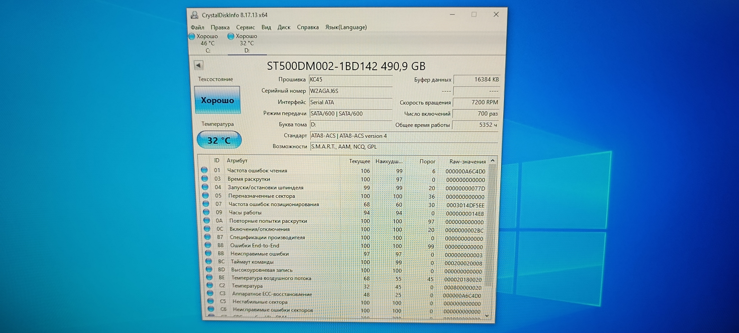The image size is (739, 333).
Task: Click the CrystalDiskInfo app icon in title bar
Action: pos(195,15)
